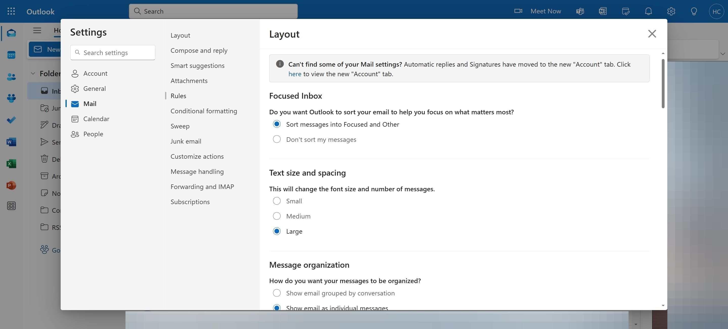Open Sweep settings
The image size is (728, 329).
(x=180, y=126)
